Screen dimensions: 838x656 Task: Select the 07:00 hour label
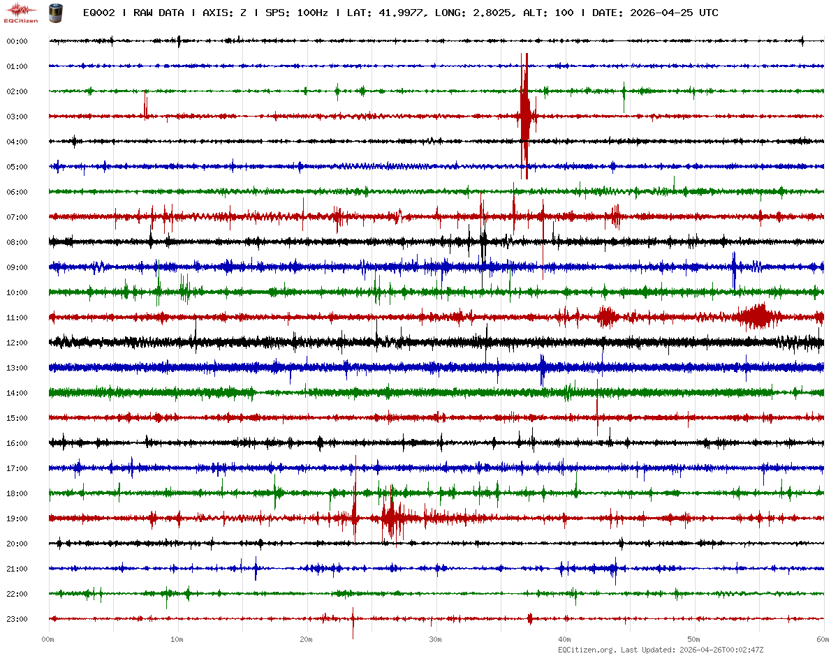(x=17, y=217)
